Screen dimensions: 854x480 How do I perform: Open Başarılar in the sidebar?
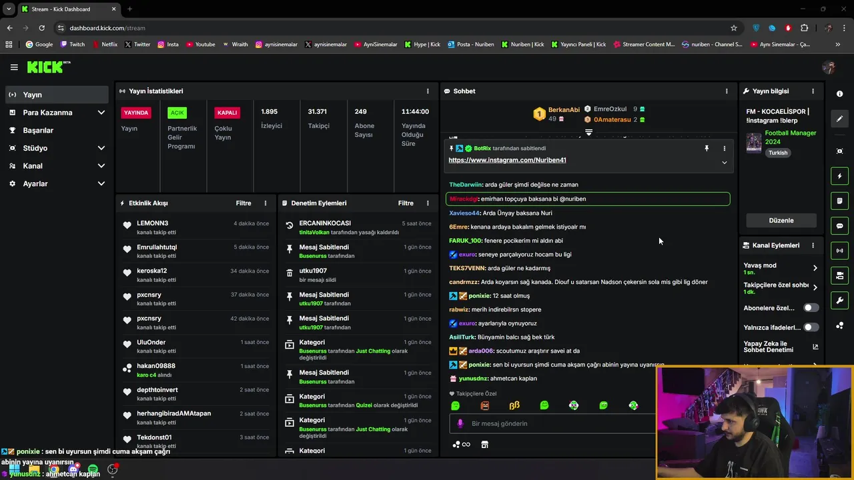(x=57, y=131)
